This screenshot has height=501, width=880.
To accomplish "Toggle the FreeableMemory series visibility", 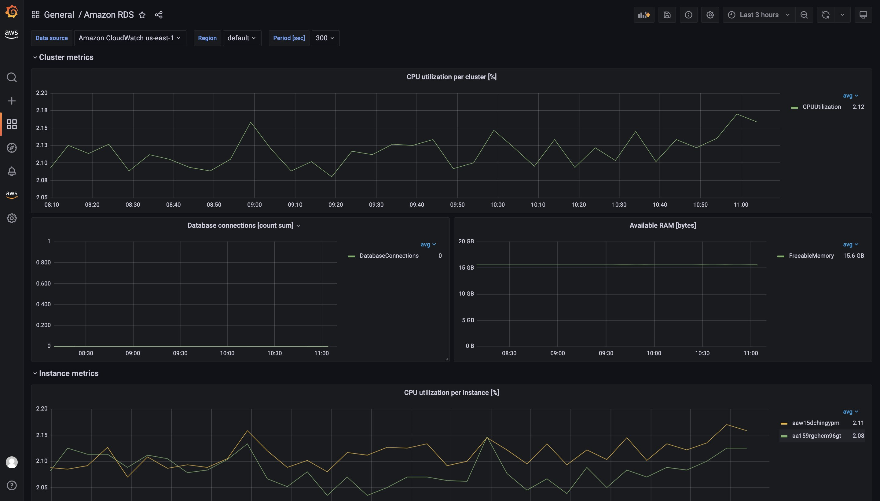I will pos(811,255).
